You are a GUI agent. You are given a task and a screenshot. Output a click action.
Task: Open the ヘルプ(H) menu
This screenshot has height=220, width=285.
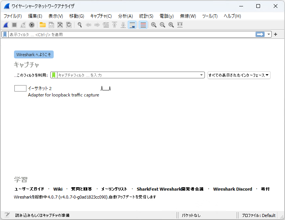tap(232, 16)
